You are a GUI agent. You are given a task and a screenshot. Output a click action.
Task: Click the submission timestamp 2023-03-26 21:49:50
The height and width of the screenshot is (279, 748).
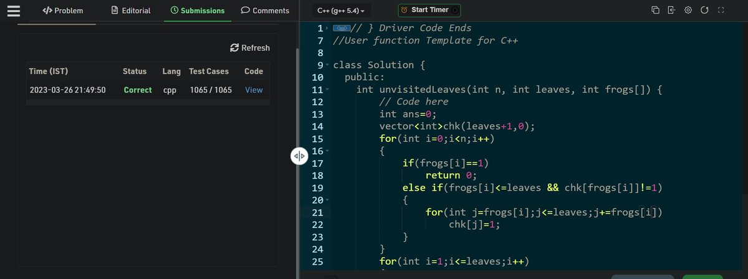pos(68,90)
